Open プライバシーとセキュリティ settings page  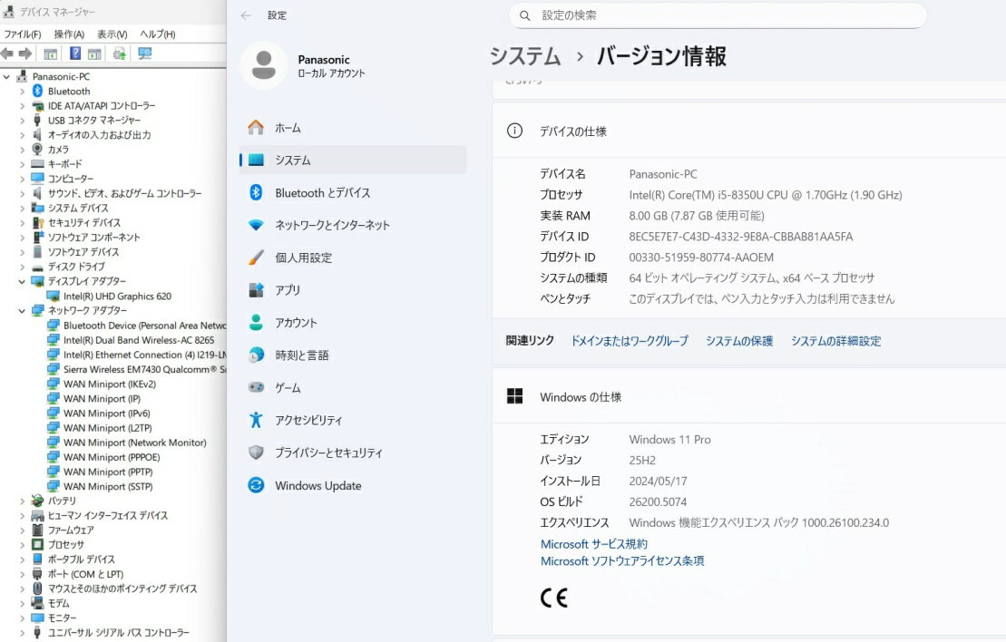(328, 452)
